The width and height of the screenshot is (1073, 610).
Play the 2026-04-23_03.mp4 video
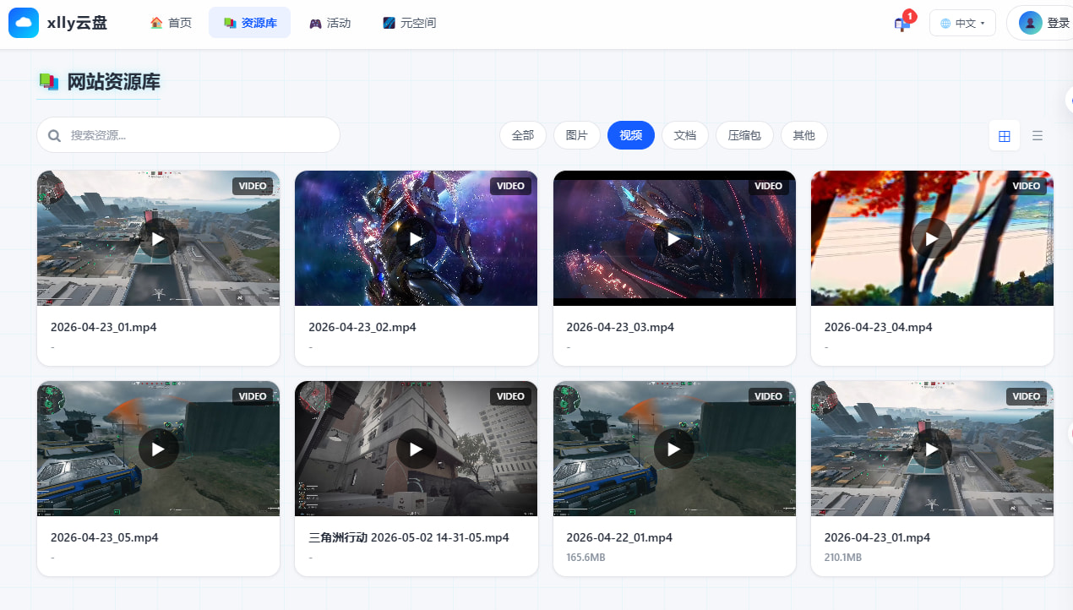673,239
